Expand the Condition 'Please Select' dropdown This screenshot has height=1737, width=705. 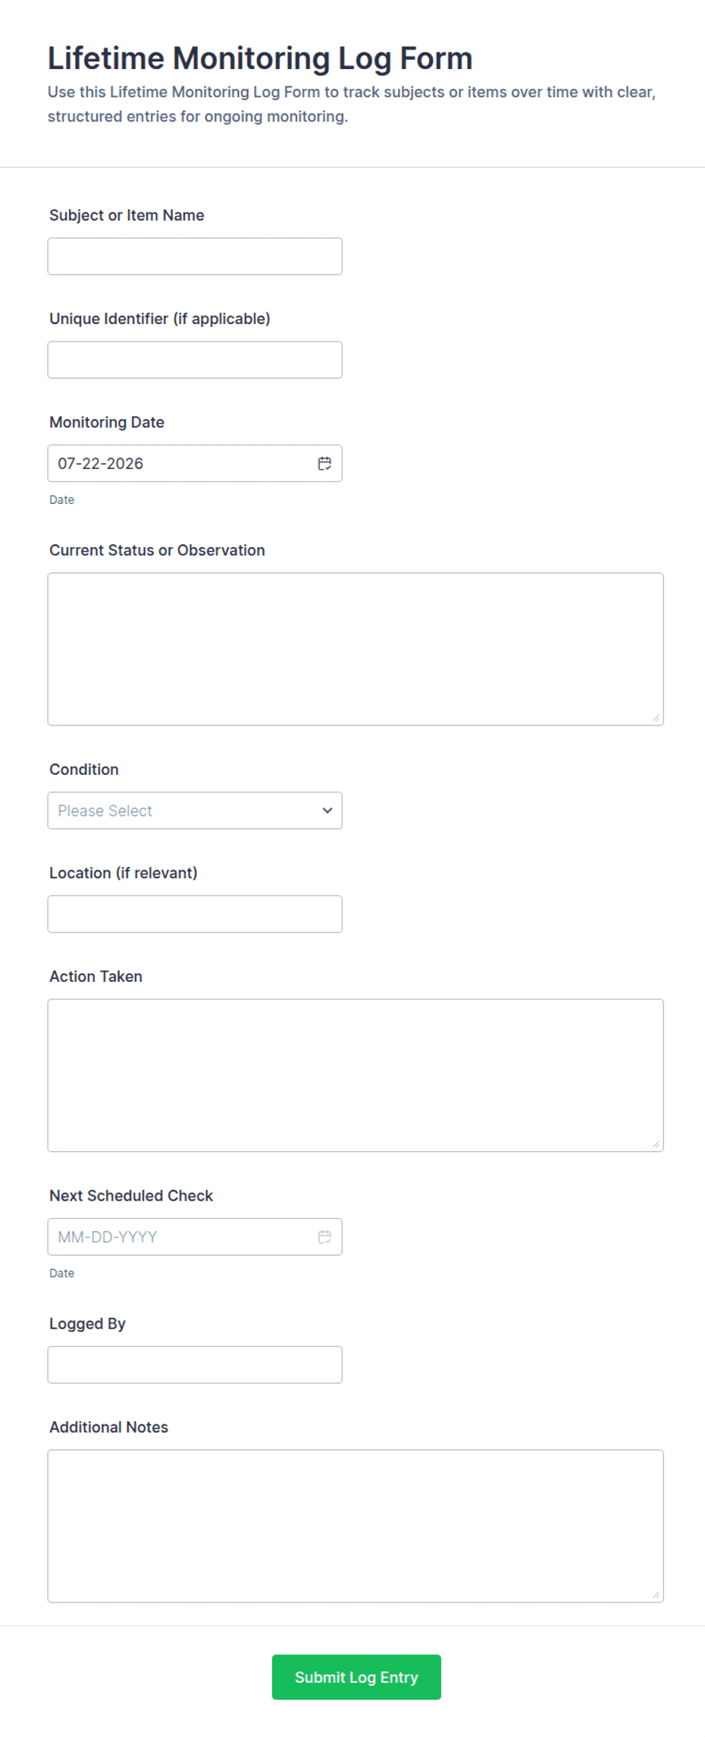[195, 810]
